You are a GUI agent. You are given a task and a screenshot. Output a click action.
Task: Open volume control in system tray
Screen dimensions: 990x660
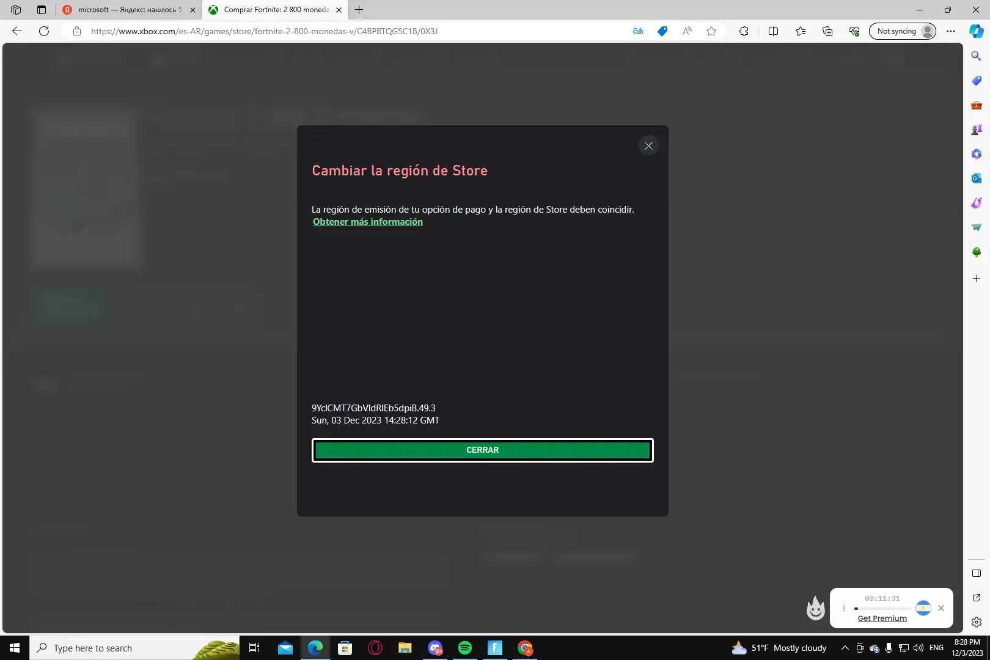click(918, 648)
